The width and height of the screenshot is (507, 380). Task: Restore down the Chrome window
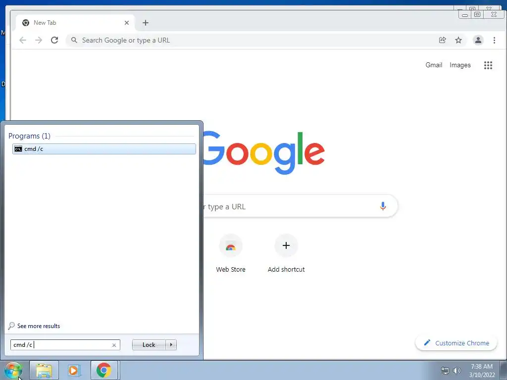477,14
